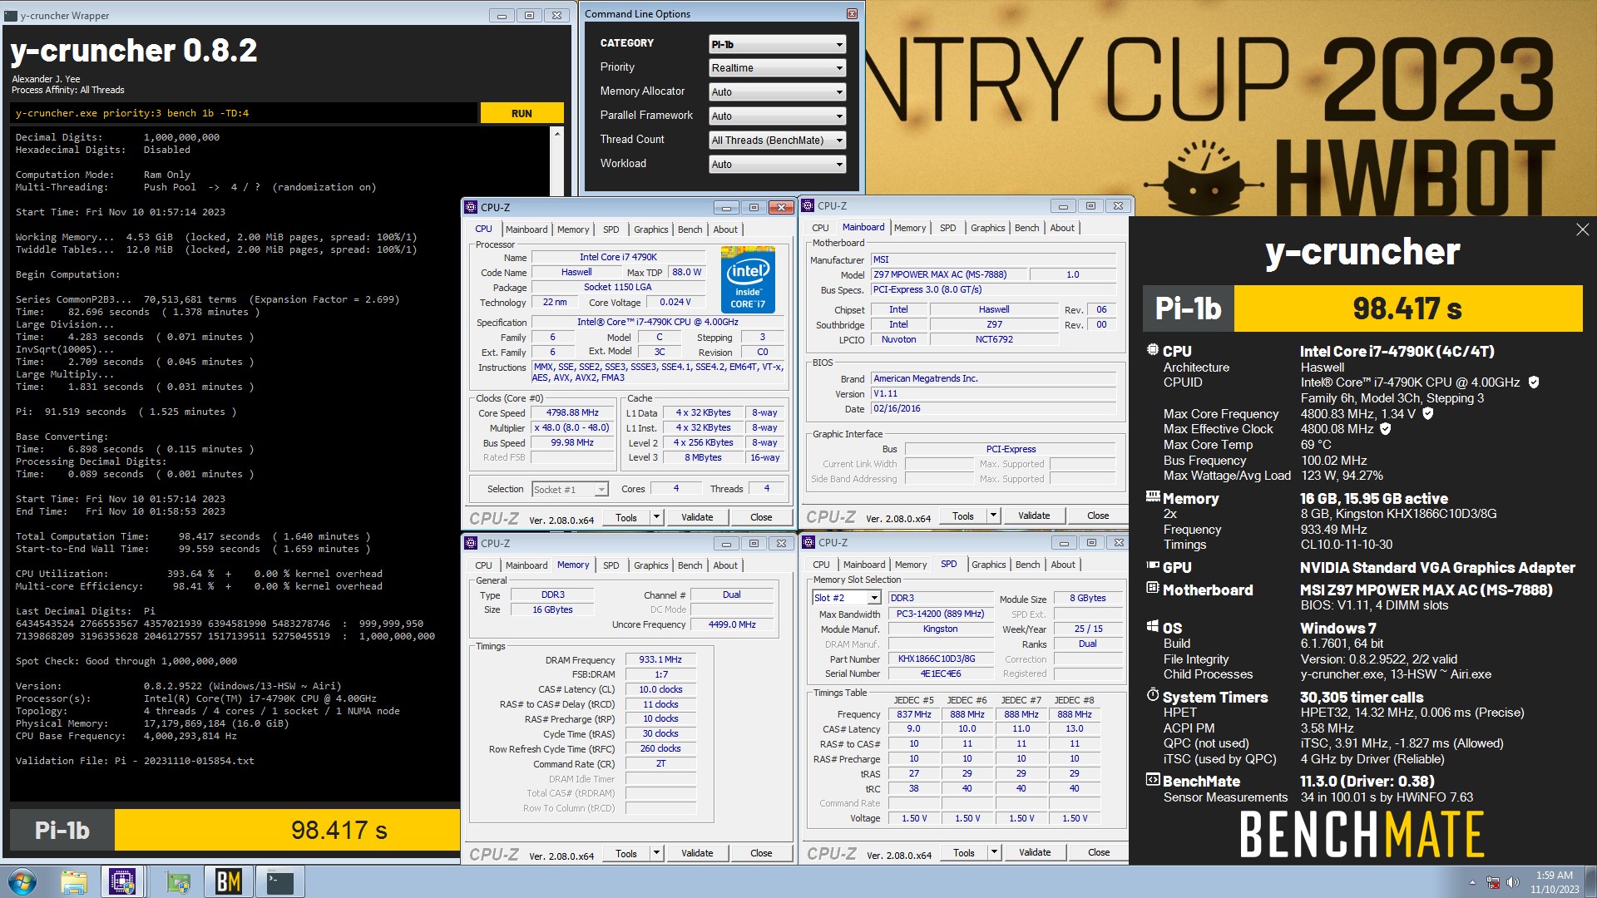The width and height of the screenshot is (1597, 898).
Task: Close the BenchMate result panel with X
Action: [1582, 229]
